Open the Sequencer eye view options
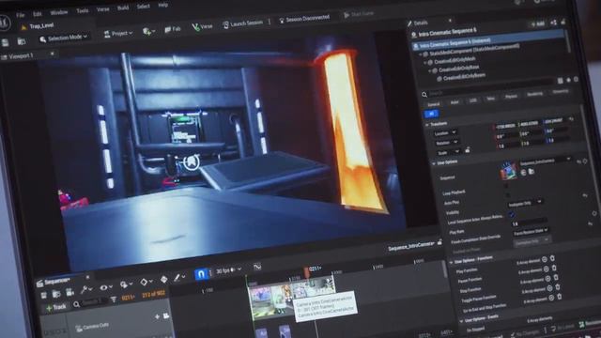601x338 pixels. point(106,287)
